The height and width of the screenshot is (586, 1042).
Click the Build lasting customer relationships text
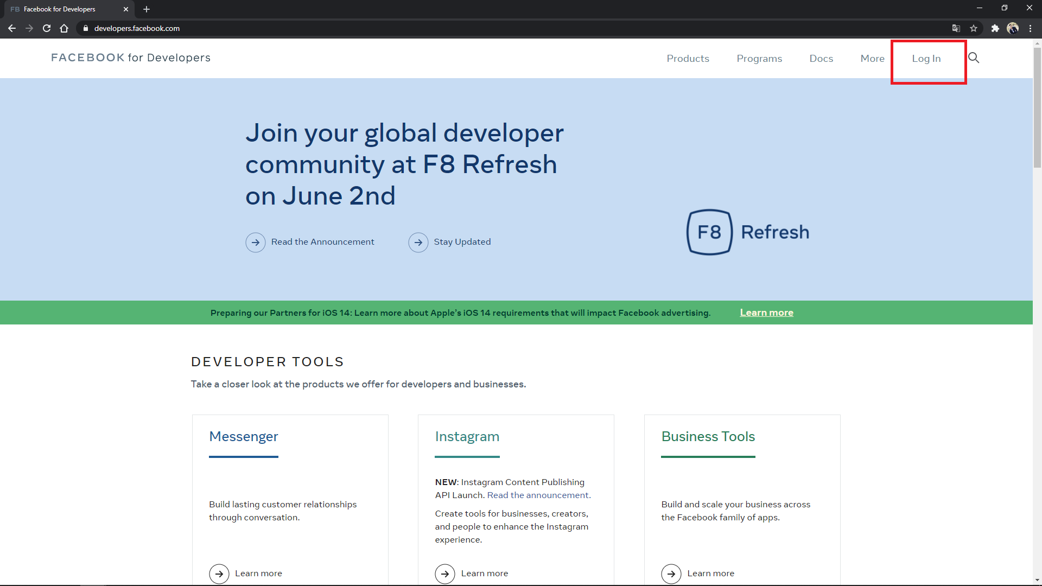click(x=283, y=511)
